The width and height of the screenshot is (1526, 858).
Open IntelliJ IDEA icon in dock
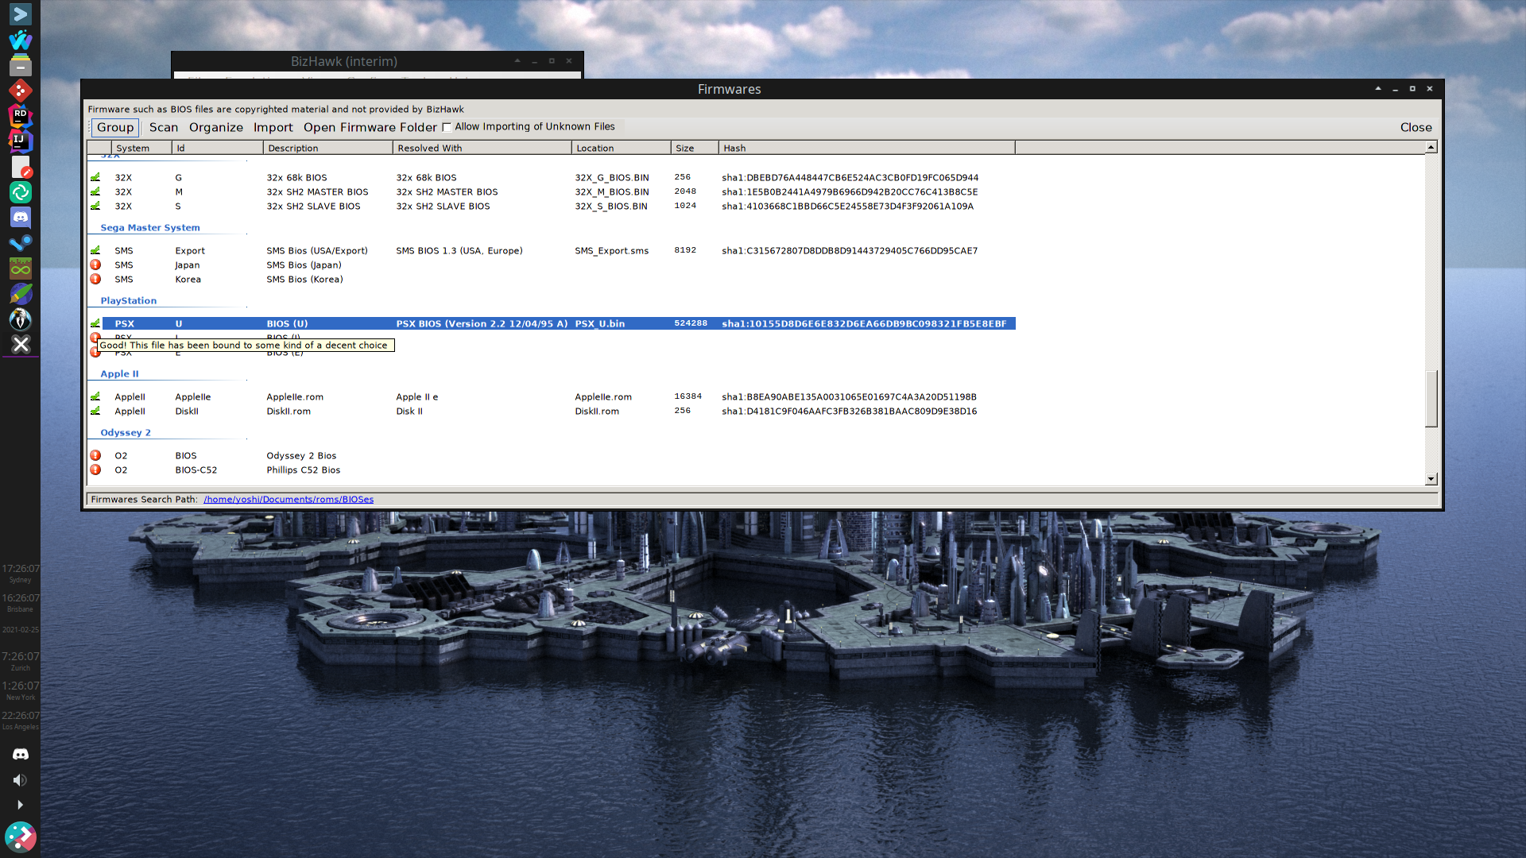(x=21, y=141)
